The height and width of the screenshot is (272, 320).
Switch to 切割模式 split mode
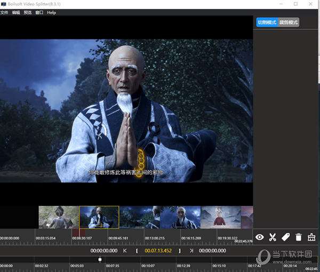click(267, 22)
